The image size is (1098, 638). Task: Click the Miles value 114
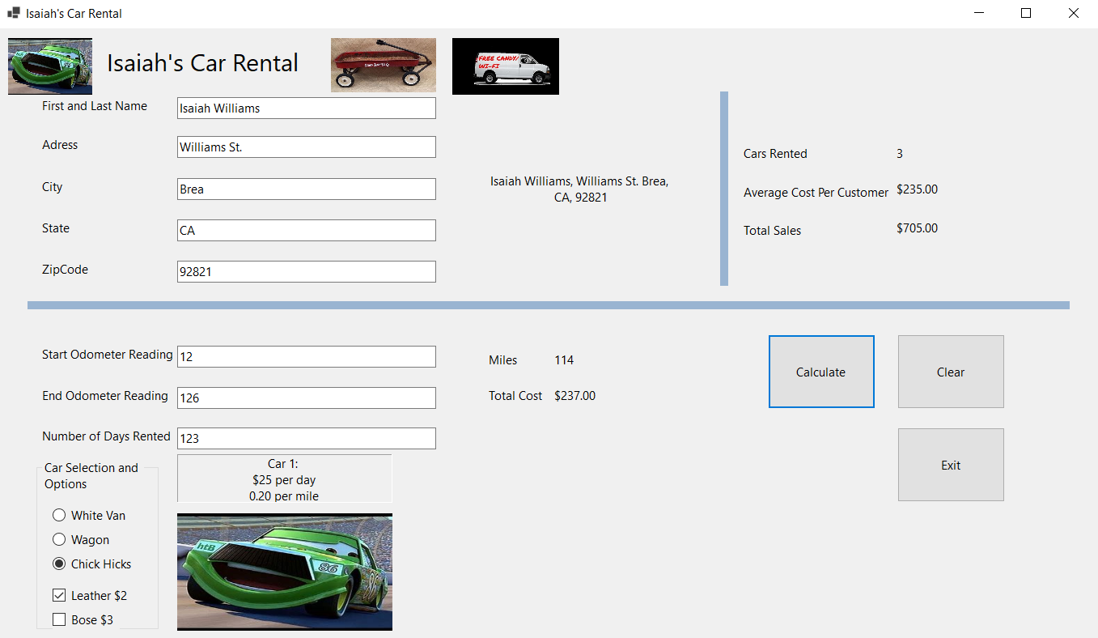[x=564, y=360]
